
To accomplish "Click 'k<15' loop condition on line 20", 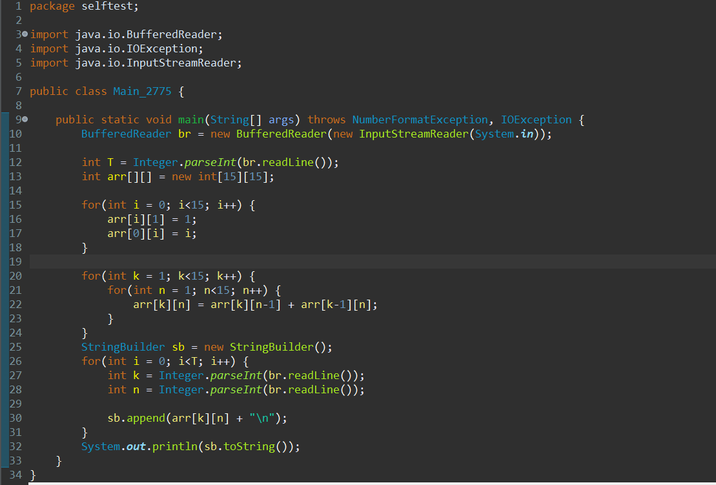I will (191, 276).
